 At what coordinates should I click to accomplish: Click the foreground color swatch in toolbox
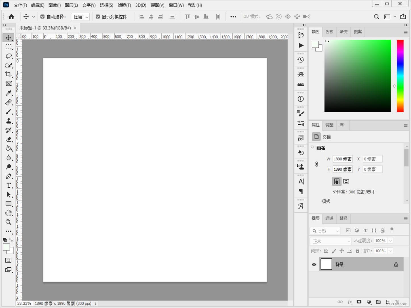pyautogui.click(x=6, y=247)
